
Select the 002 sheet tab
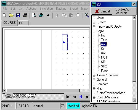point(31,96)
